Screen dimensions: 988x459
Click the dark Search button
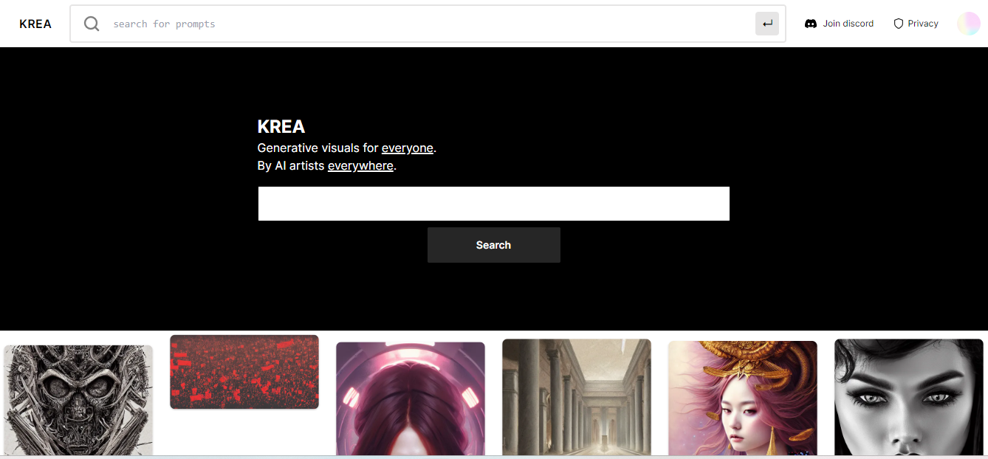tap(493, 245)
